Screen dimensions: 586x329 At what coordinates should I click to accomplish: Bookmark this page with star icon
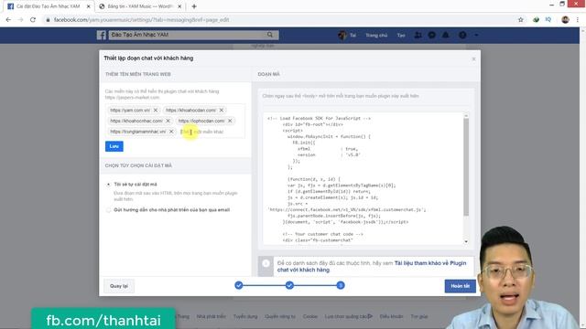click(x=521, y=20)
